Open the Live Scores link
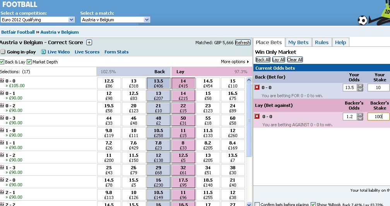 87,52
